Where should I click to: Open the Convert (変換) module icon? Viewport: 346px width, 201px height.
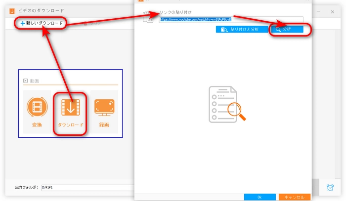point(37,112)
